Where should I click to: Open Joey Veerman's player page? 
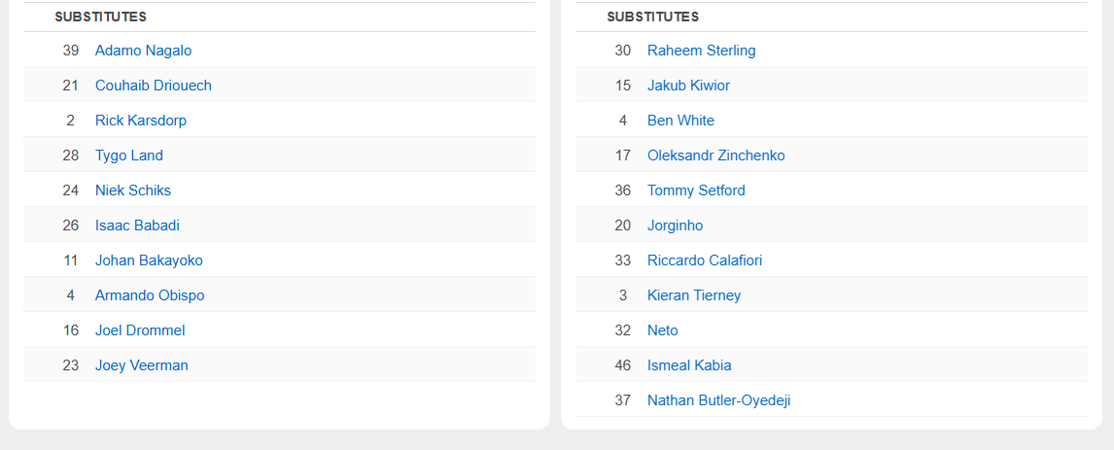pos(141,365)
